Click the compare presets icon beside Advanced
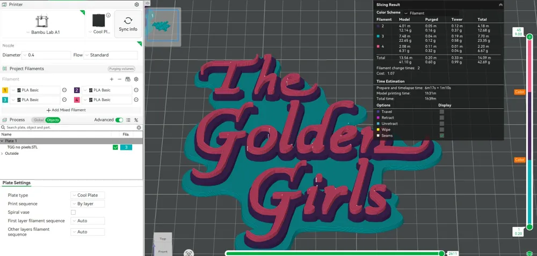This screenshot has height=256, width=537. tap(136, 120)
